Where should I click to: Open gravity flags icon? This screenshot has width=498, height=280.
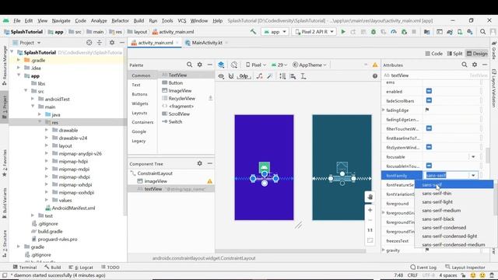coord(427,250)
